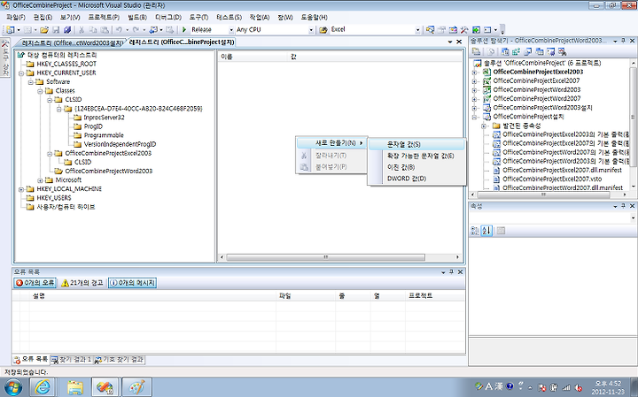Select the VersionIndependentProgID registry key
638x397 pixels.
coord(120,144)
